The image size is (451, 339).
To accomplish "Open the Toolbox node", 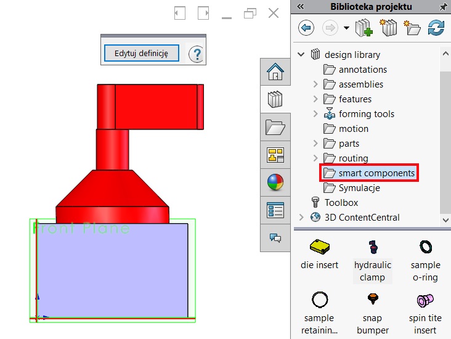I will pos(341,203).
